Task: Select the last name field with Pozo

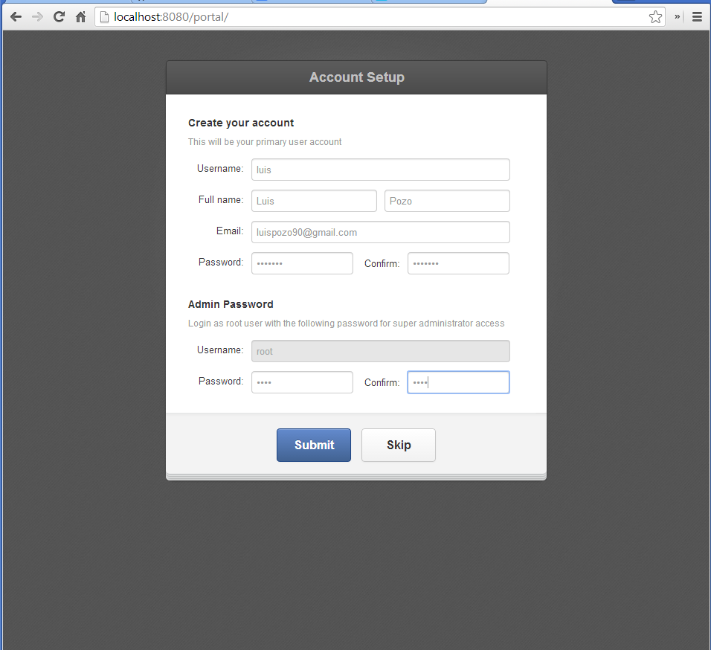Action: (x=446, y=201)
